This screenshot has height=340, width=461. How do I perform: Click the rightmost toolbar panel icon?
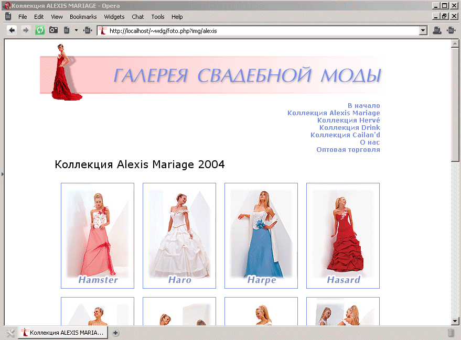451,30
